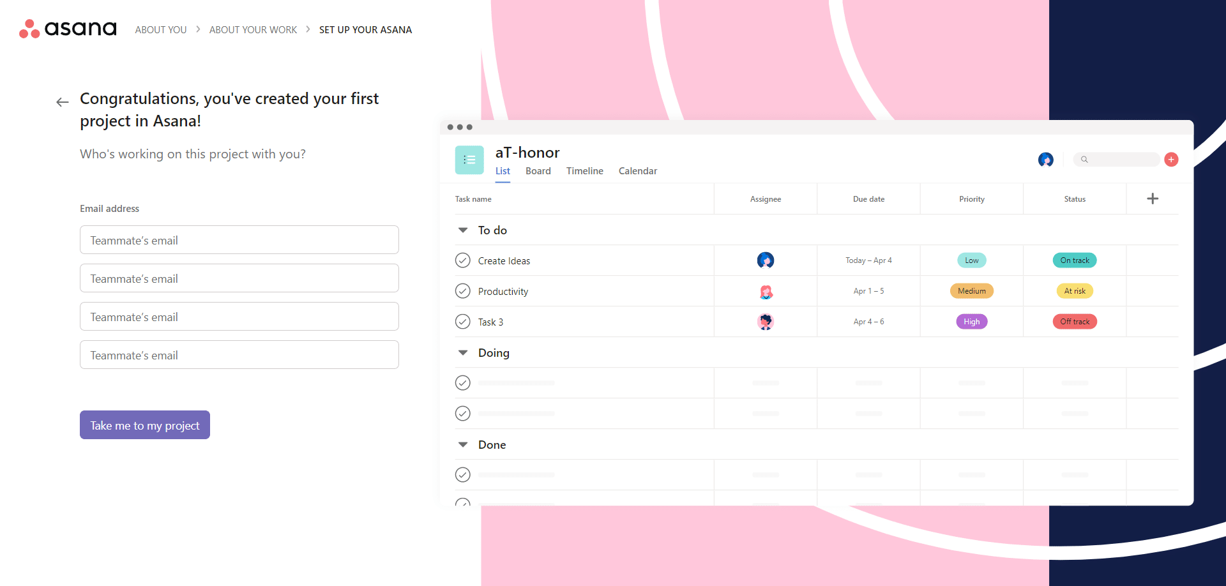Switch to the Timeline tab
Viewport: 1226px width, 586px height.
585,171
